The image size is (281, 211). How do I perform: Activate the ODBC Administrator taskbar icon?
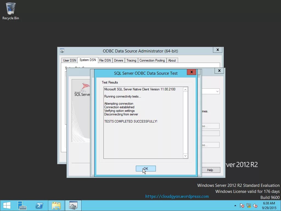pyautogui.click(x=73, y=206)
